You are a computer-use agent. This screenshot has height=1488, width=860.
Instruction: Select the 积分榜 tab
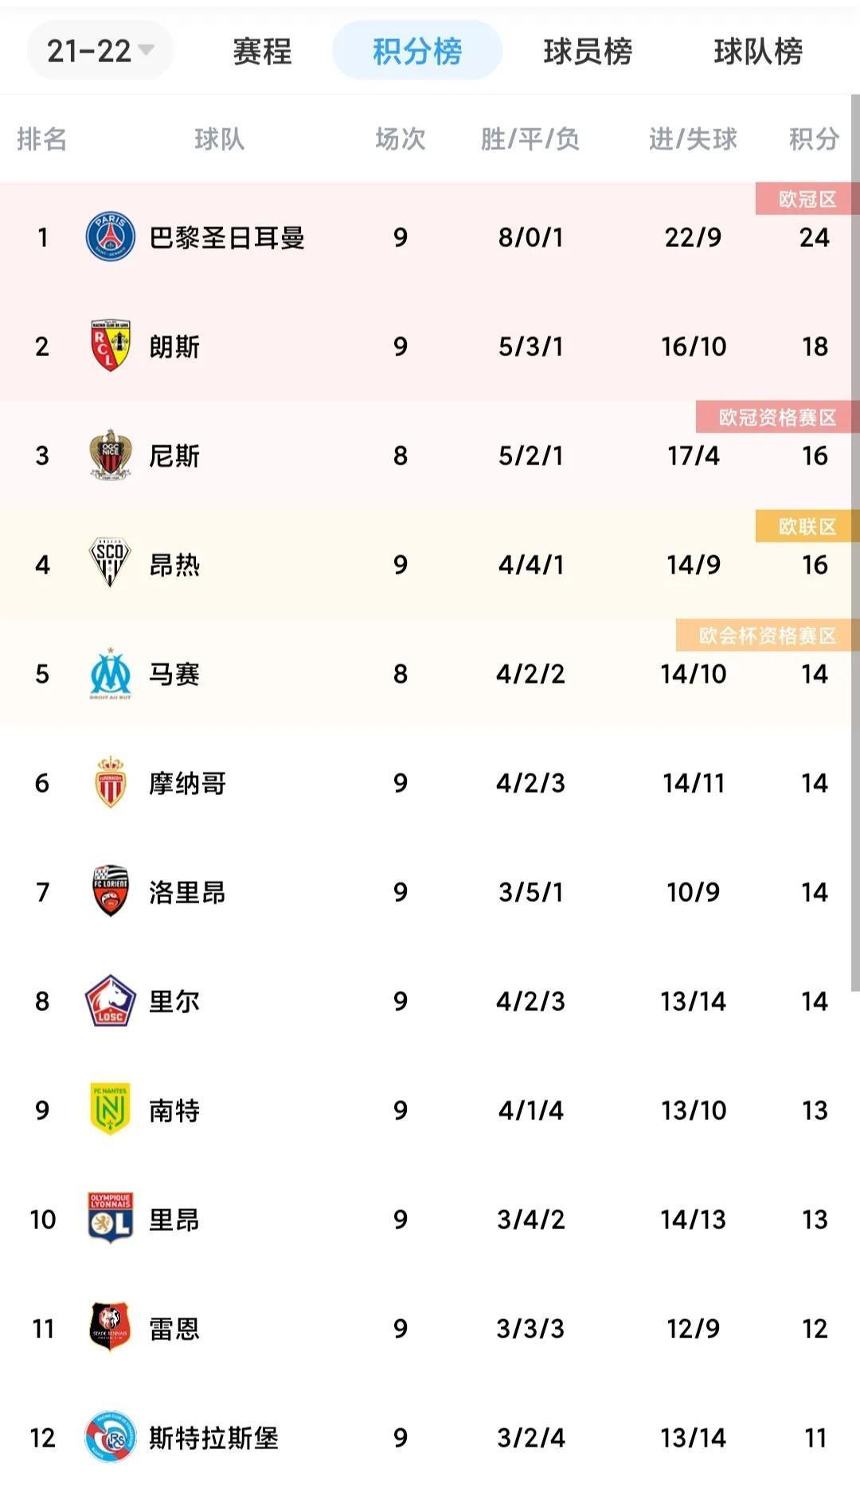coord(416,52)
